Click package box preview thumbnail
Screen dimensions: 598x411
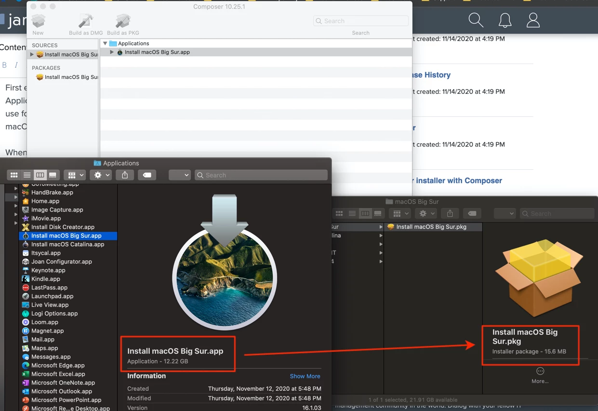coord(539,278)
